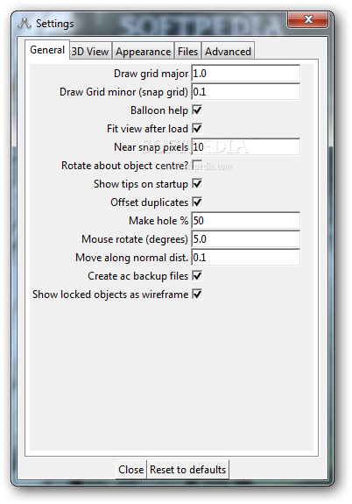Click the "Move along normal dist." label
The width and height of the screenshot is (352, 504).
(131, 258)
